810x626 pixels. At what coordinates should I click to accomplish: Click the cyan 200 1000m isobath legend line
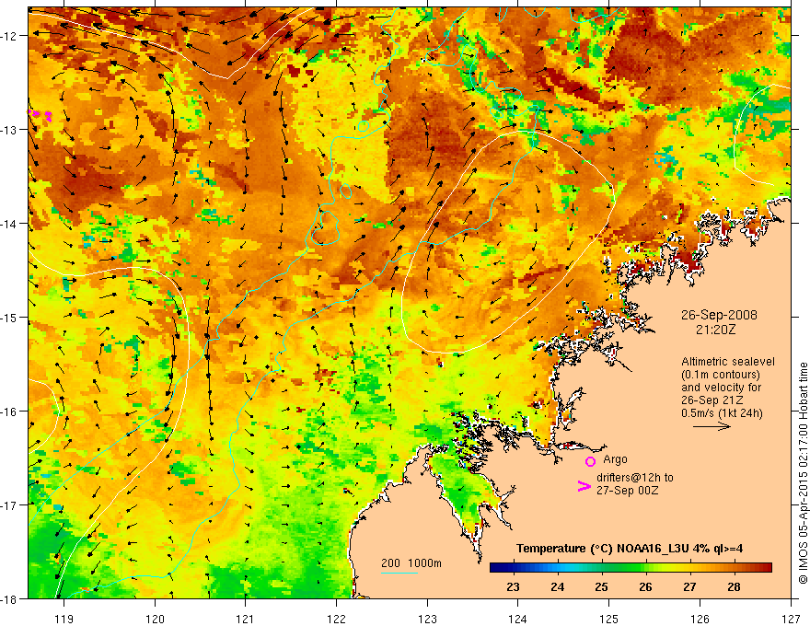399,573
